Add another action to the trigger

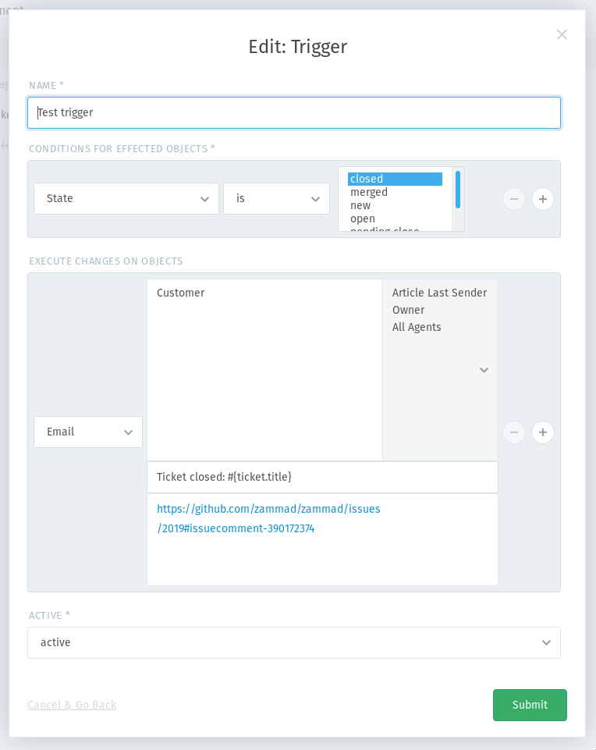click(542, 432)
